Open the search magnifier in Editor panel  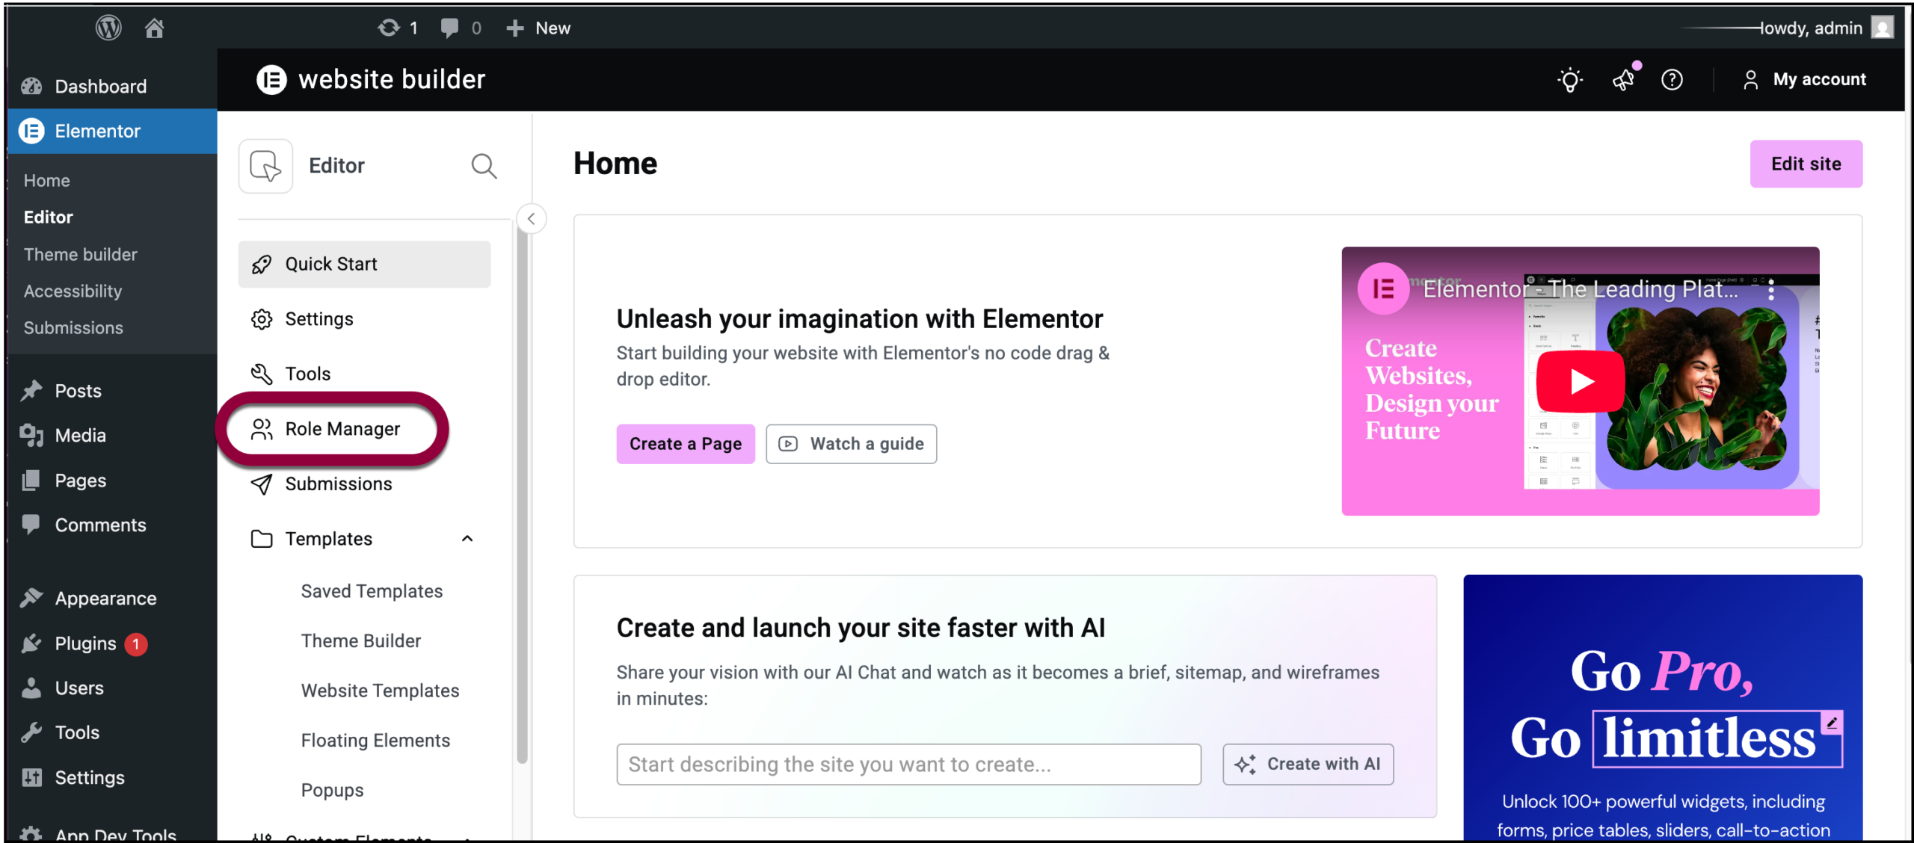484,165
